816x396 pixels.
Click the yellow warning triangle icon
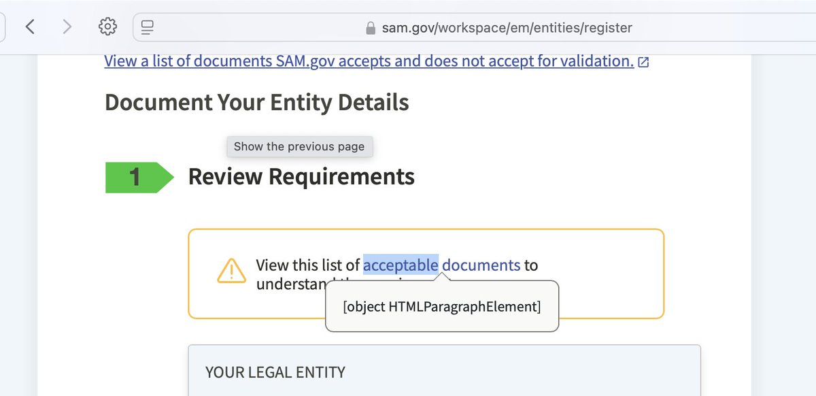pyautogui.click(x=231, y=270)
